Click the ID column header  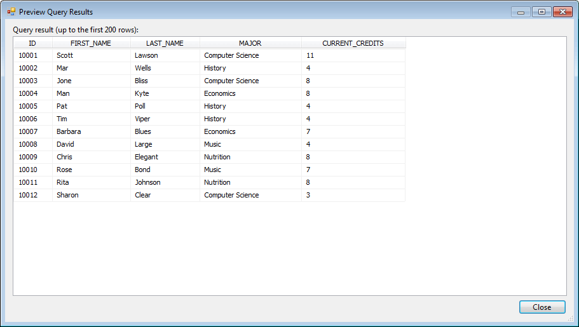click(33, 43)
